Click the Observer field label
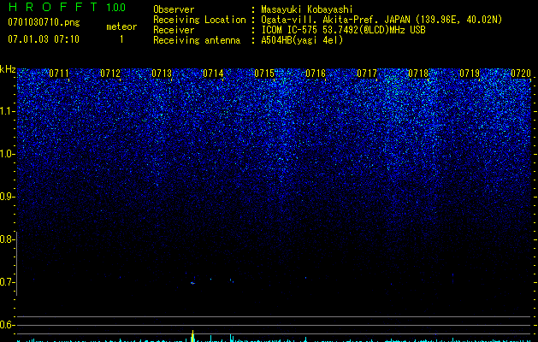538x342 pixels. (x=174, y=9)
